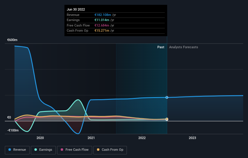Click the Analysts Forecasts label
The height and width of the screenshot is (158, 248).
[183, 47]
